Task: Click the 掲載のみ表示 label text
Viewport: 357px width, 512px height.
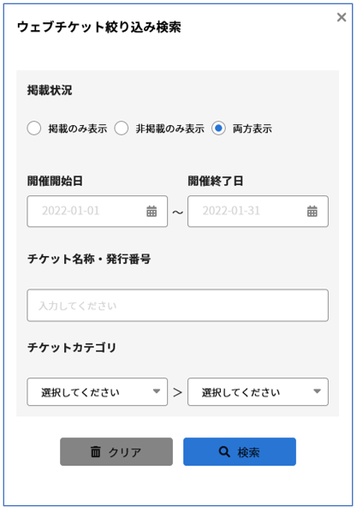Action: pos(78,128)
